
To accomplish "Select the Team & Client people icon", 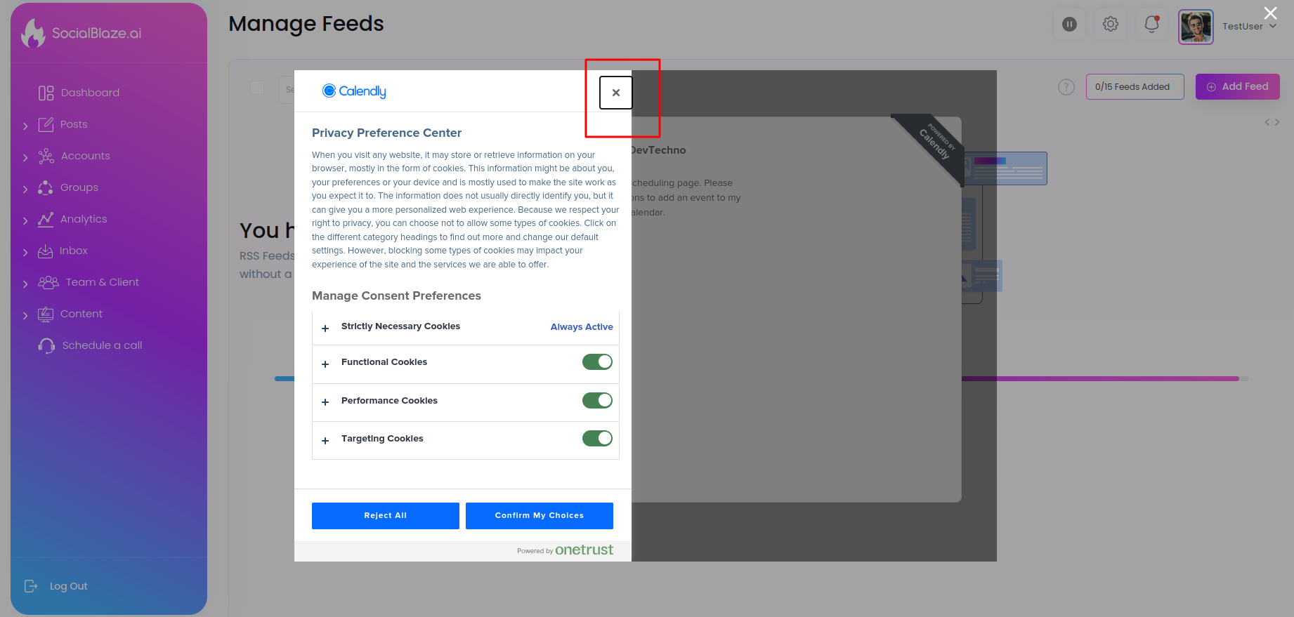I will click(x=48, y=282).
